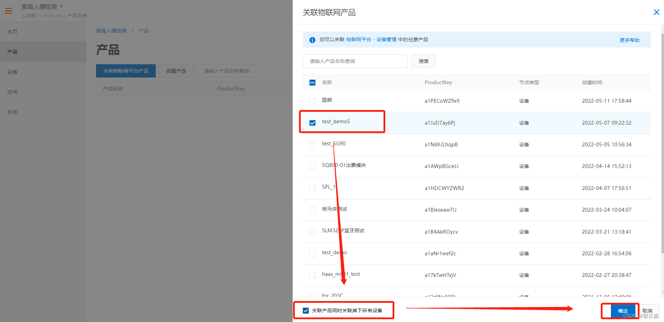Click the ProductKey a1aNr1wef2c cell
This screenshot has height=322, width=664.
click(x=440, y=254)
